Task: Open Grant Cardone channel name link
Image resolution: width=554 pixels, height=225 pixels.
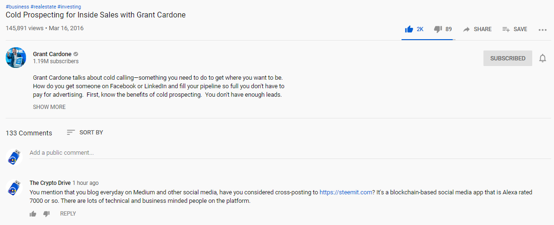Action: click(x=52, y=54)
